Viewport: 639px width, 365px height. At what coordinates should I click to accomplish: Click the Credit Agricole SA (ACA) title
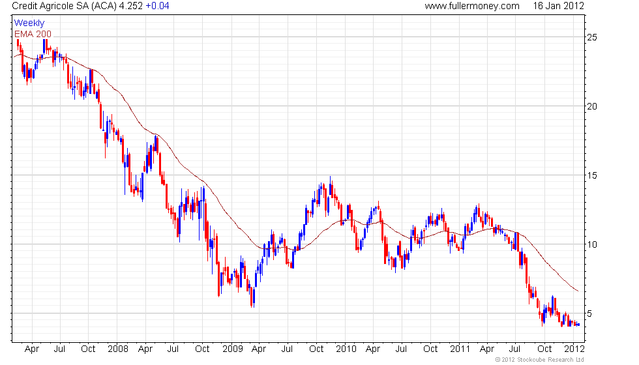[64, 6]
